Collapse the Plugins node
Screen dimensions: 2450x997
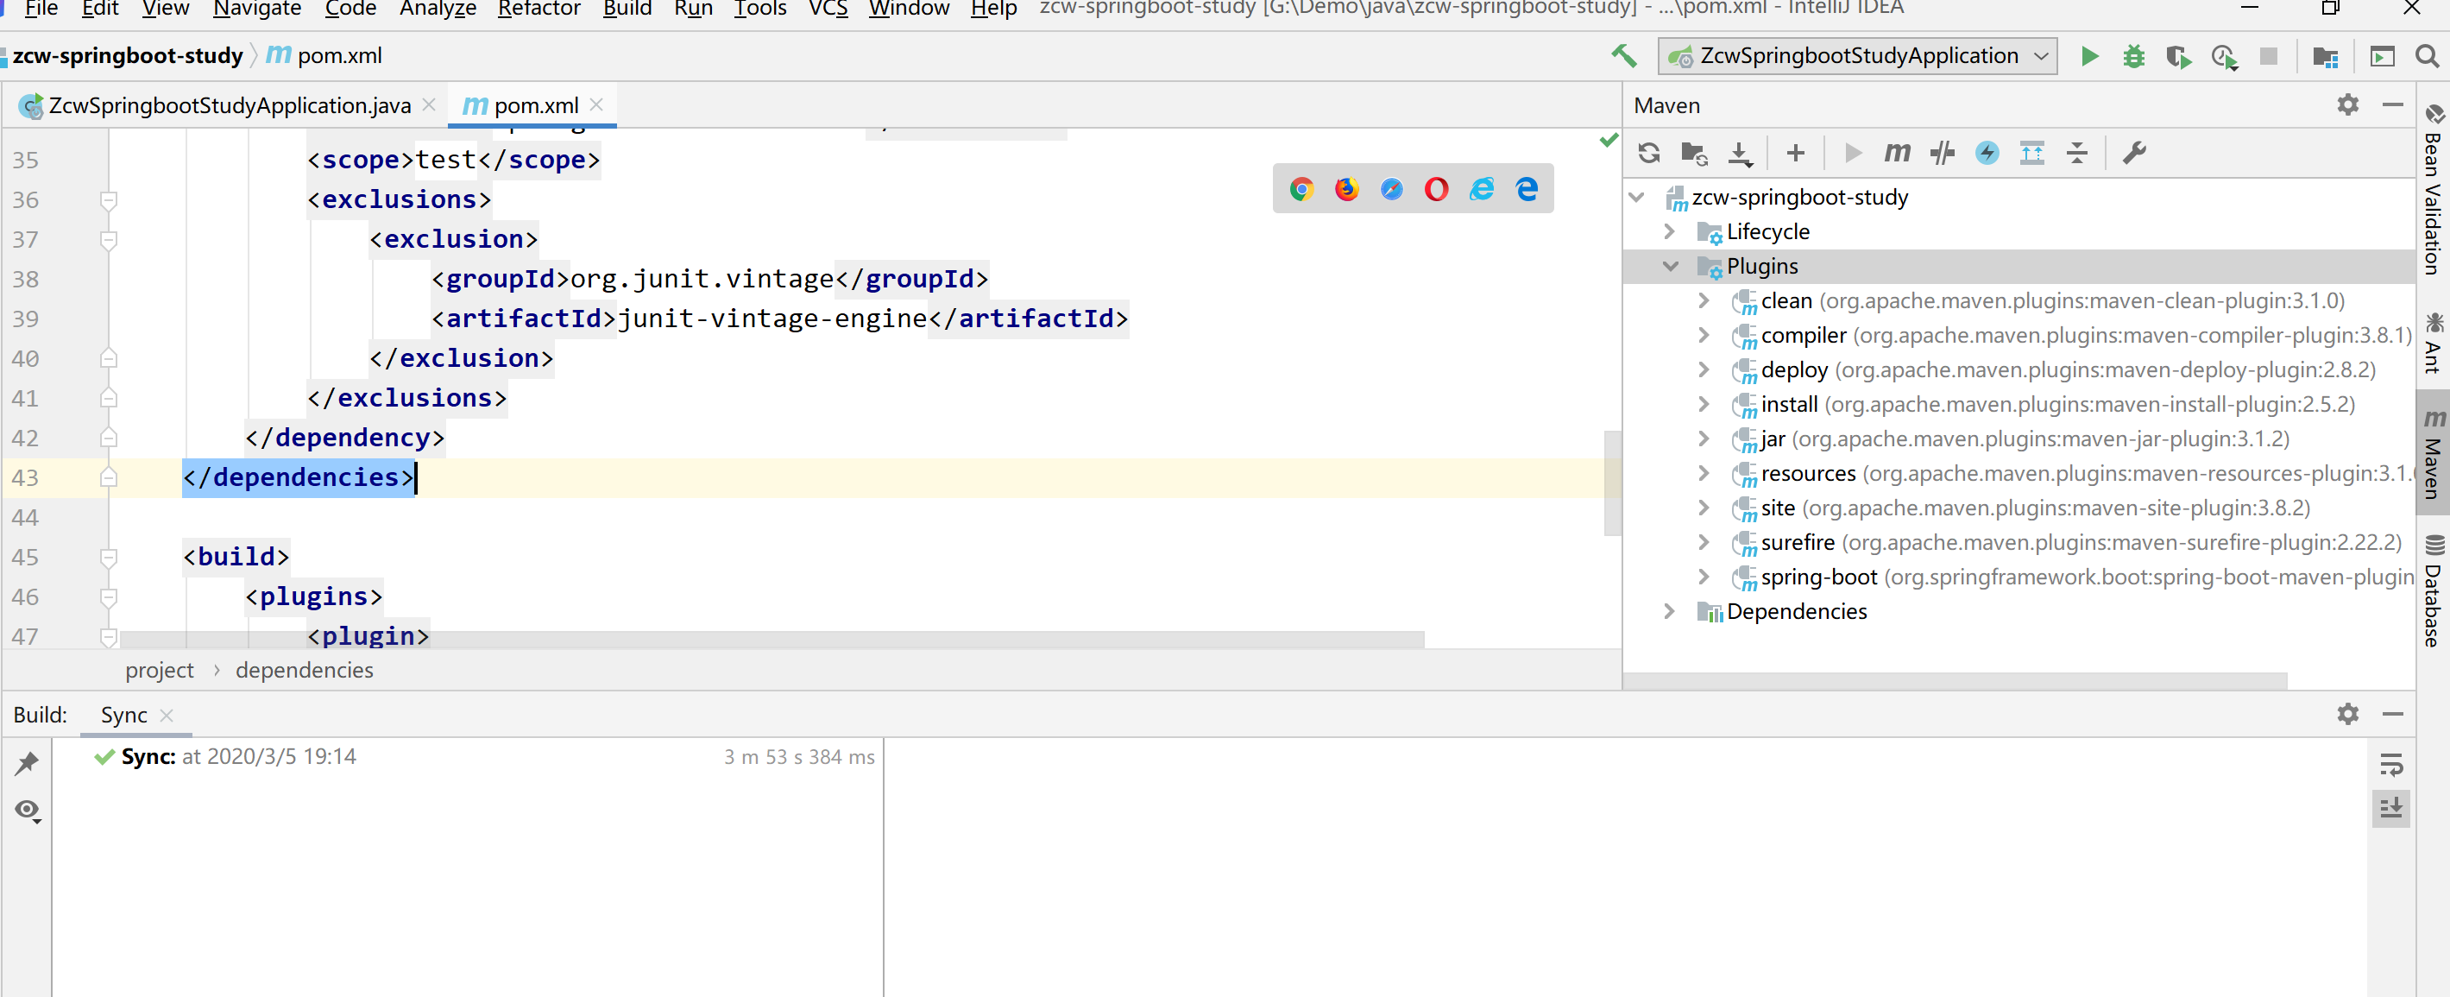(1669, 267)
